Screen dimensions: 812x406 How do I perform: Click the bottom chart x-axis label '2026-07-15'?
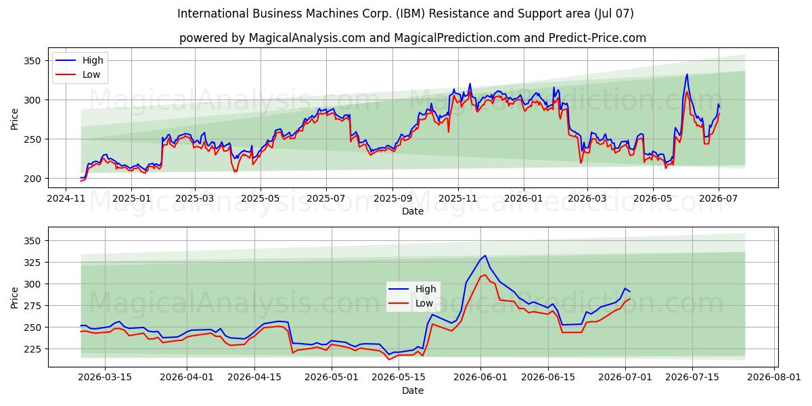coord(692,378)
